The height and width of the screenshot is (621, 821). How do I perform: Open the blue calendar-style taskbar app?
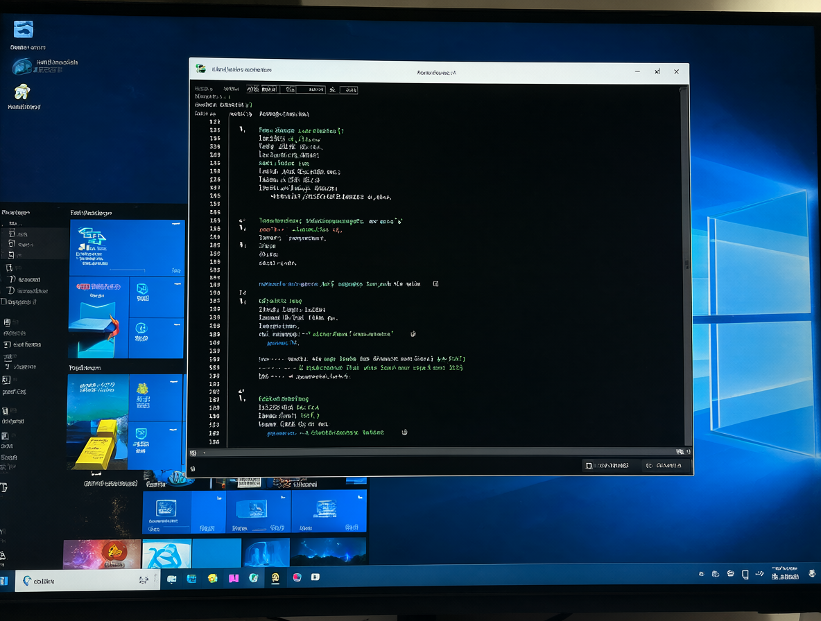click(x=191, y=578)
